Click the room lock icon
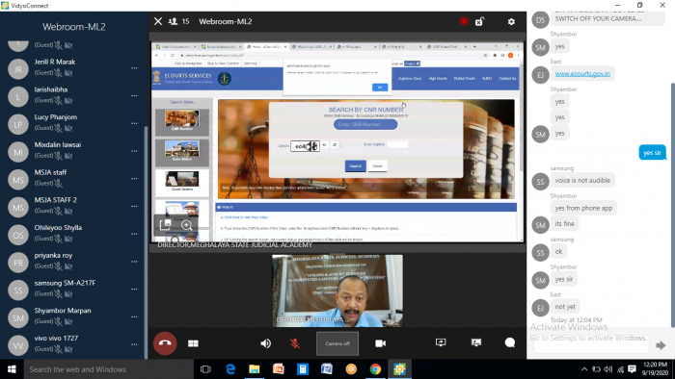The width and height of the screenshot is (675, 379). click(479, 21)
